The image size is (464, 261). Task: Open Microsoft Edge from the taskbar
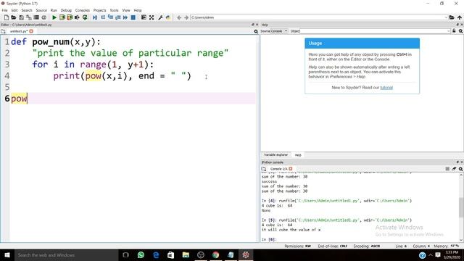[x=156, y=254]
